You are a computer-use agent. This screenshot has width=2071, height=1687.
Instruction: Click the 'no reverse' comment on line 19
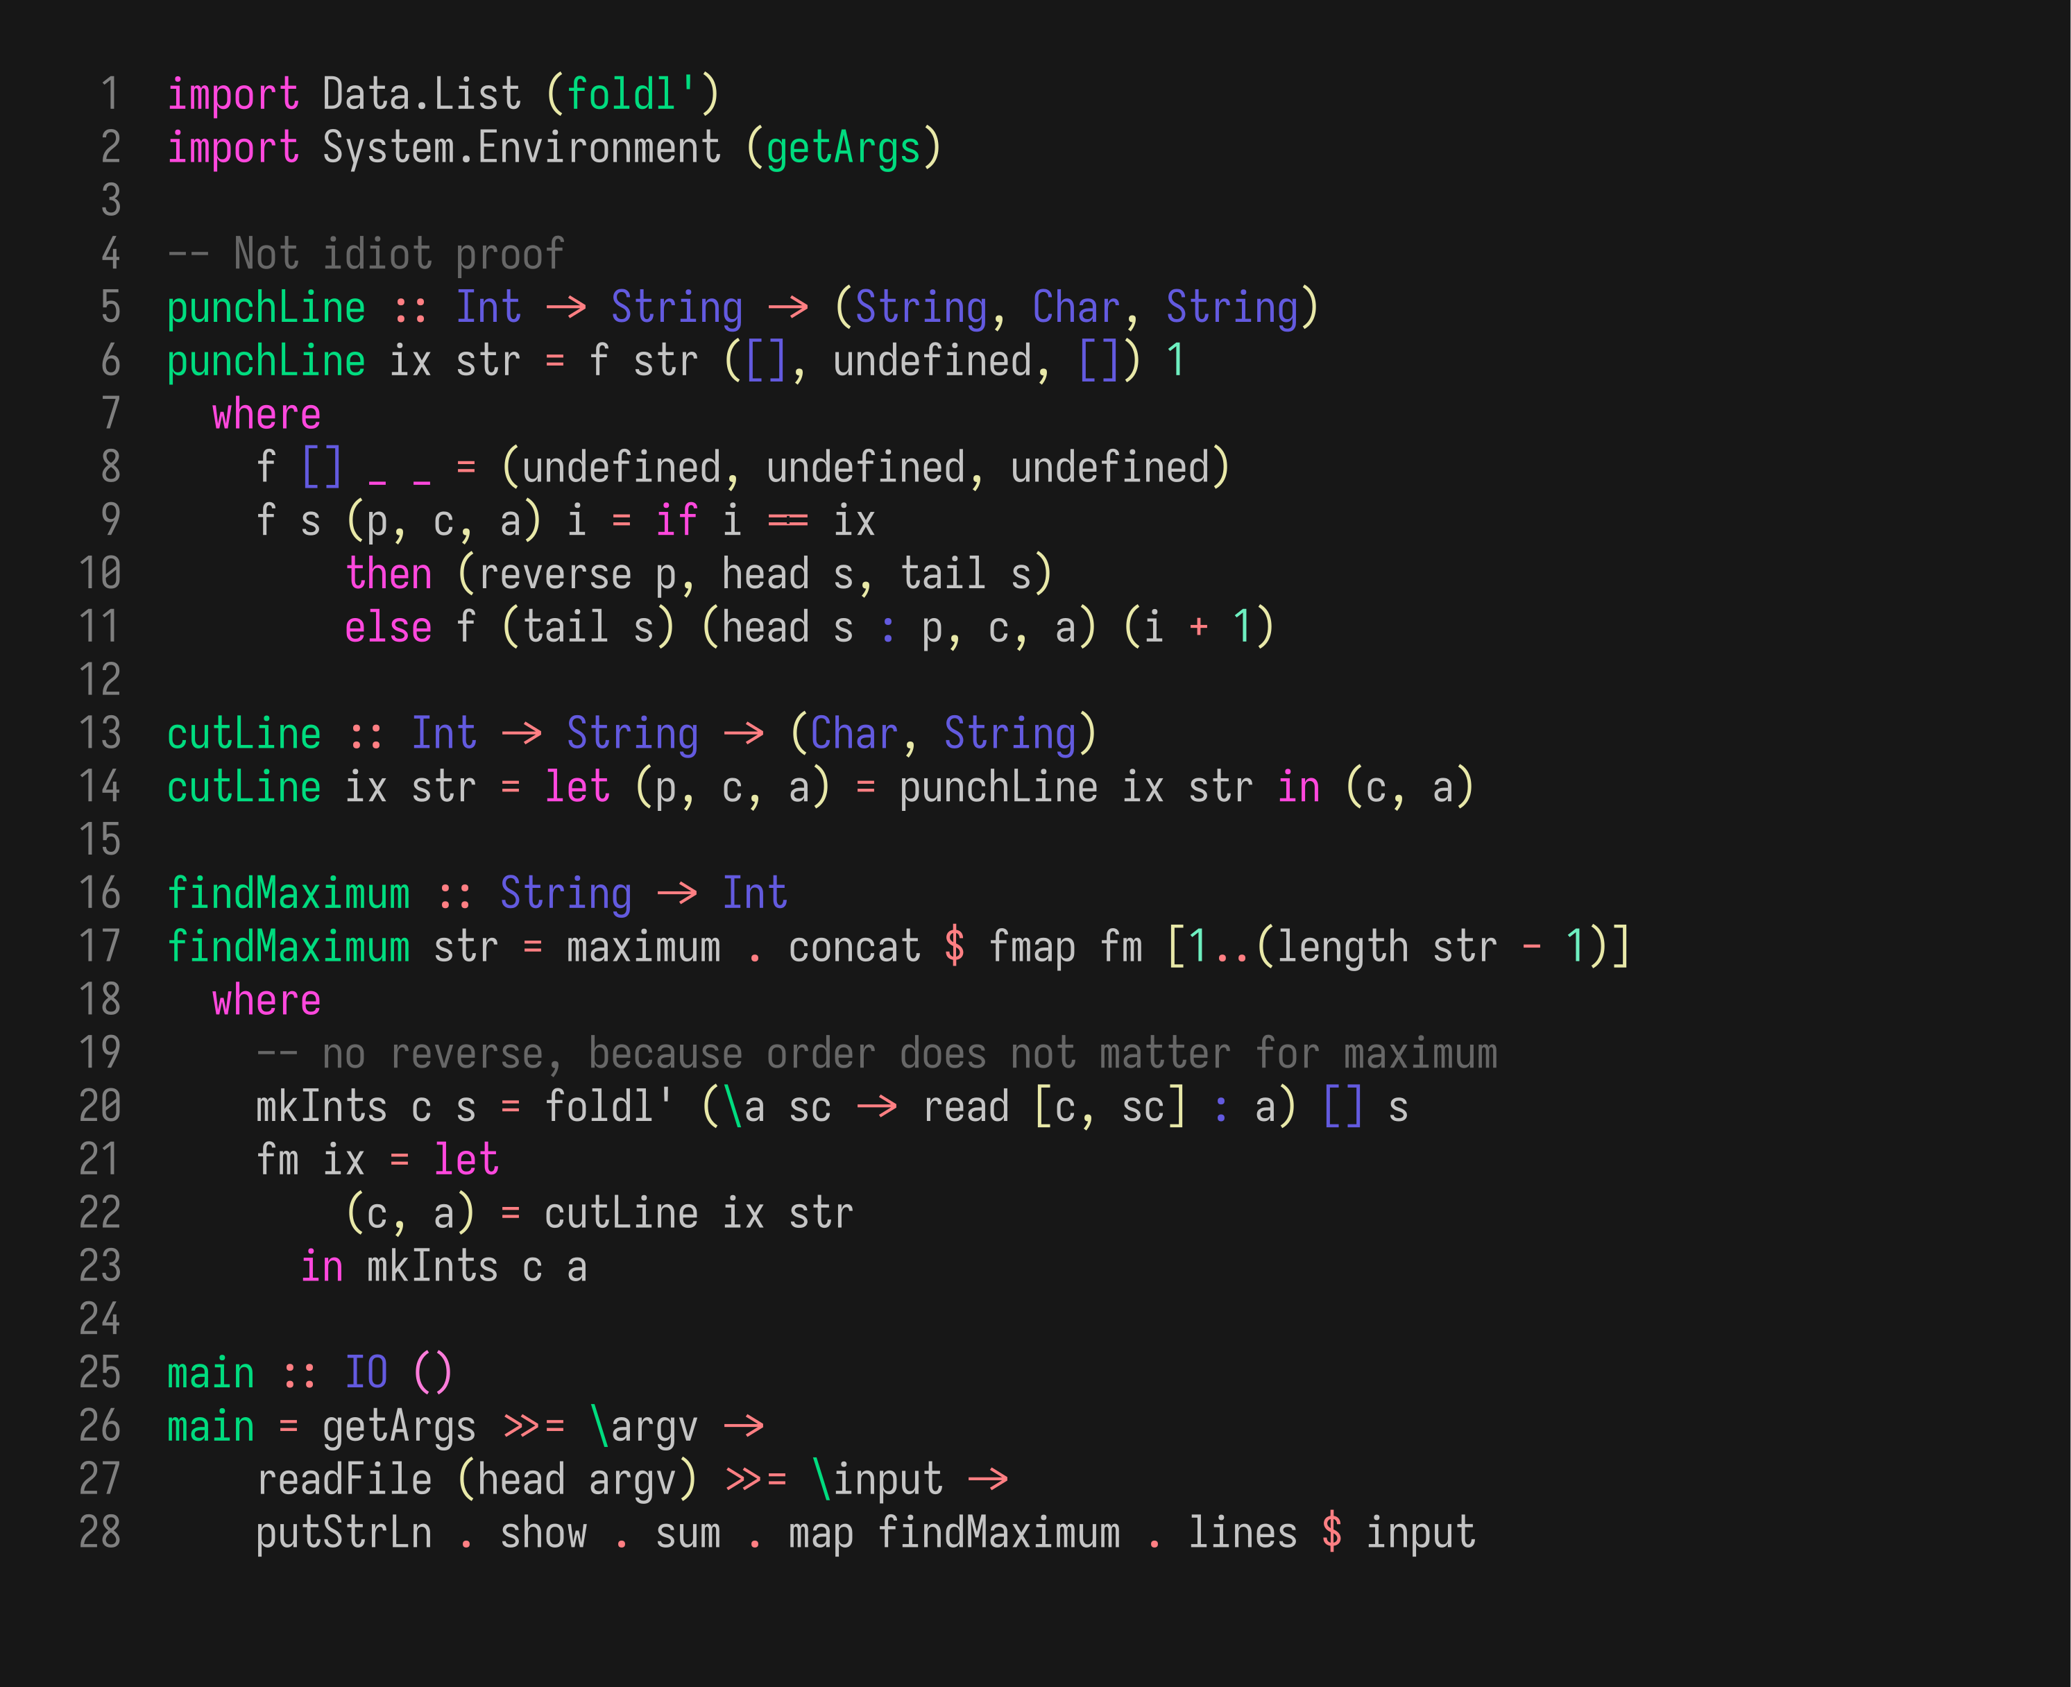[x=876, y=1054]
